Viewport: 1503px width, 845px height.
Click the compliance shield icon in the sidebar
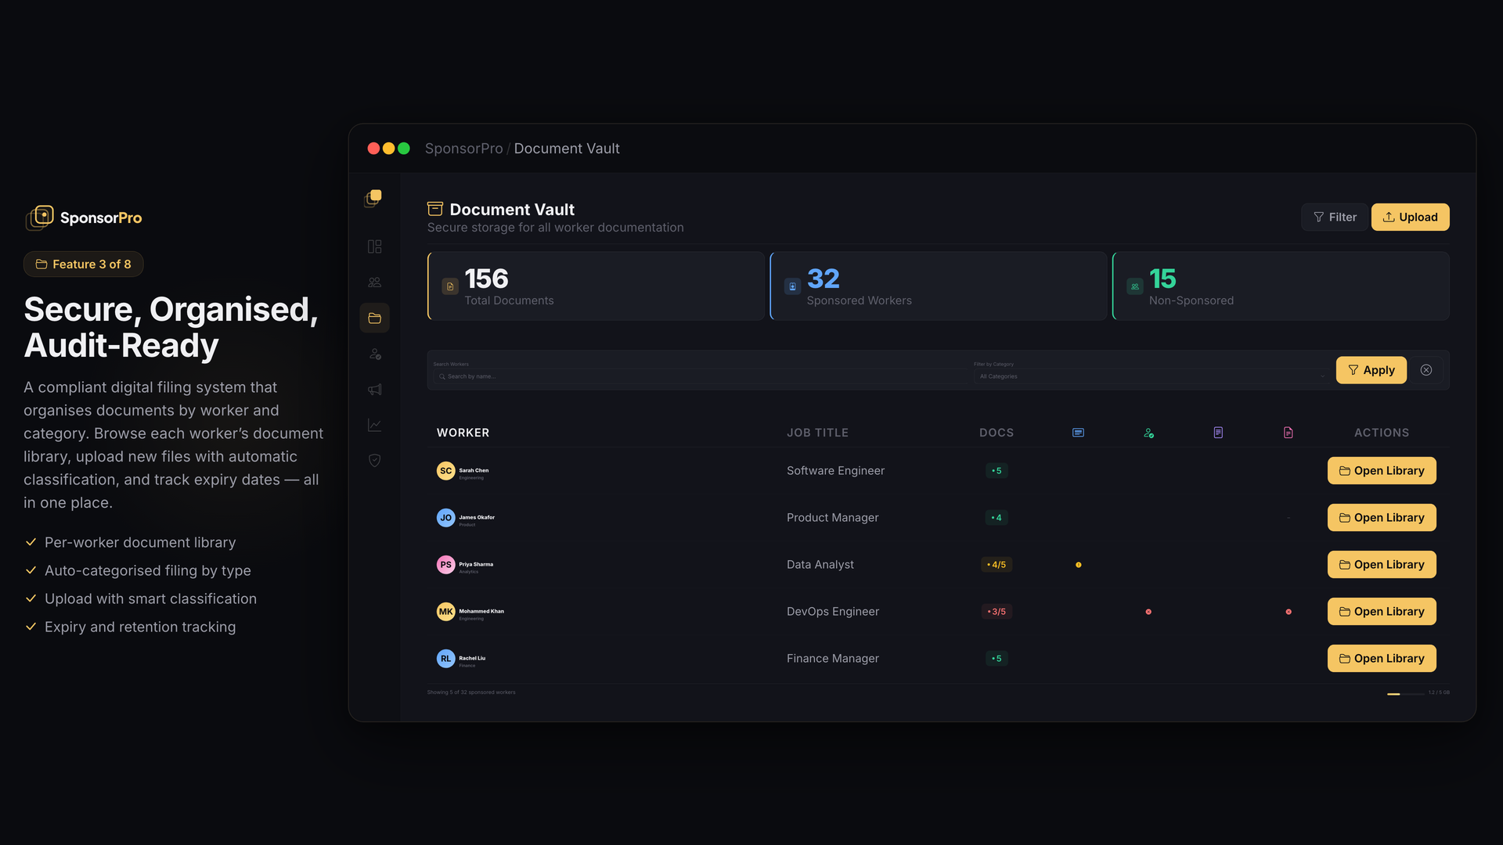374,461
